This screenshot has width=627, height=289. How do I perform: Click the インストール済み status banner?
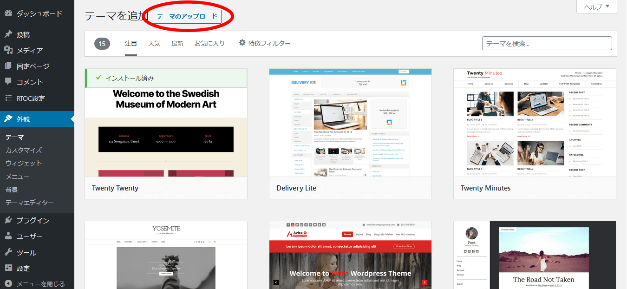pos(166,78)
